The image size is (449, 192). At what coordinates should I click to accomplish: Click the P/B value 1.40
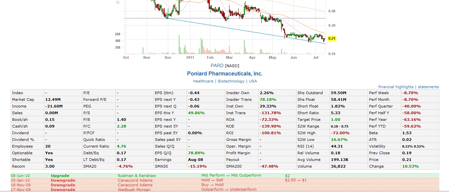click(121, 120)
